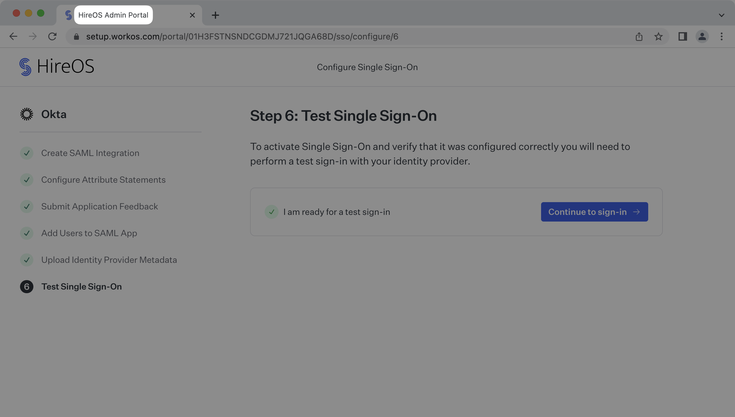
Task: Open Add Users to SAML App step
Action: pyautogui.click(x=89, y=233)
